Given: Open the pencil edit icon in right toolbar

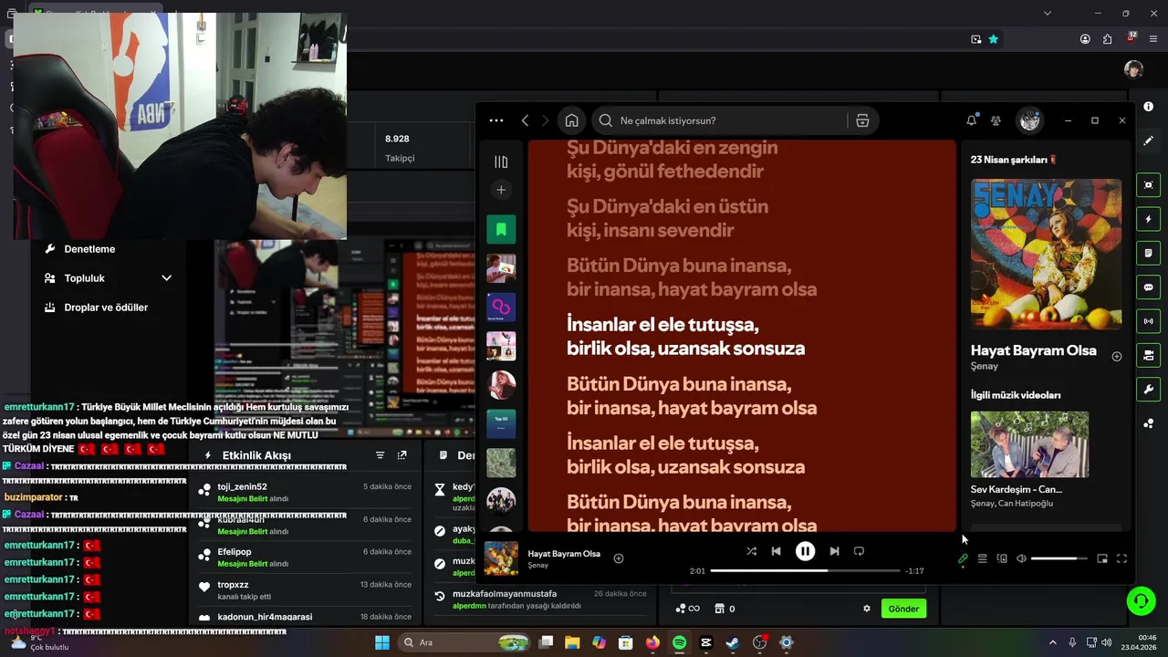Looking at the screenshot, I should 1148,141.
